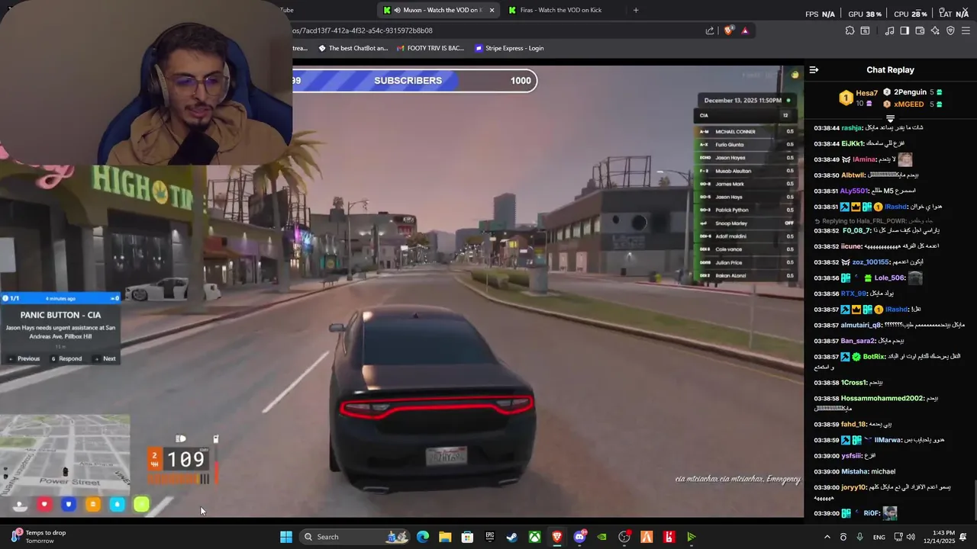This screenshot has width=977, height=549.
Task: Open Brave VPN shield icon
Action: tap(950, 30)
